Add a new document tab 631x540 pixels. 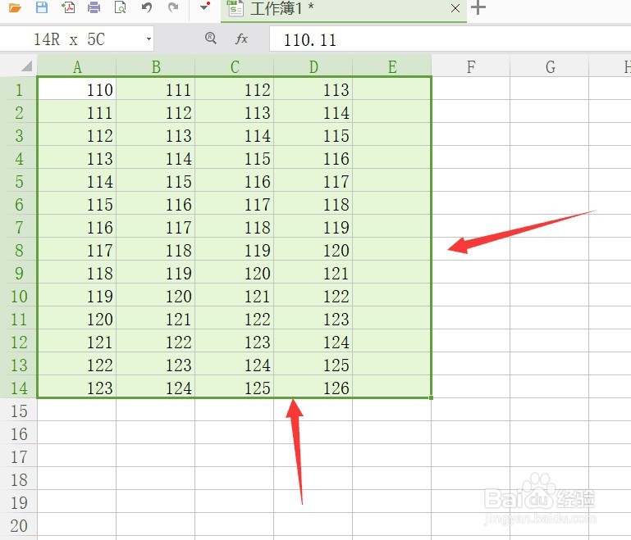pyautogui.click(x=478, y=7)
